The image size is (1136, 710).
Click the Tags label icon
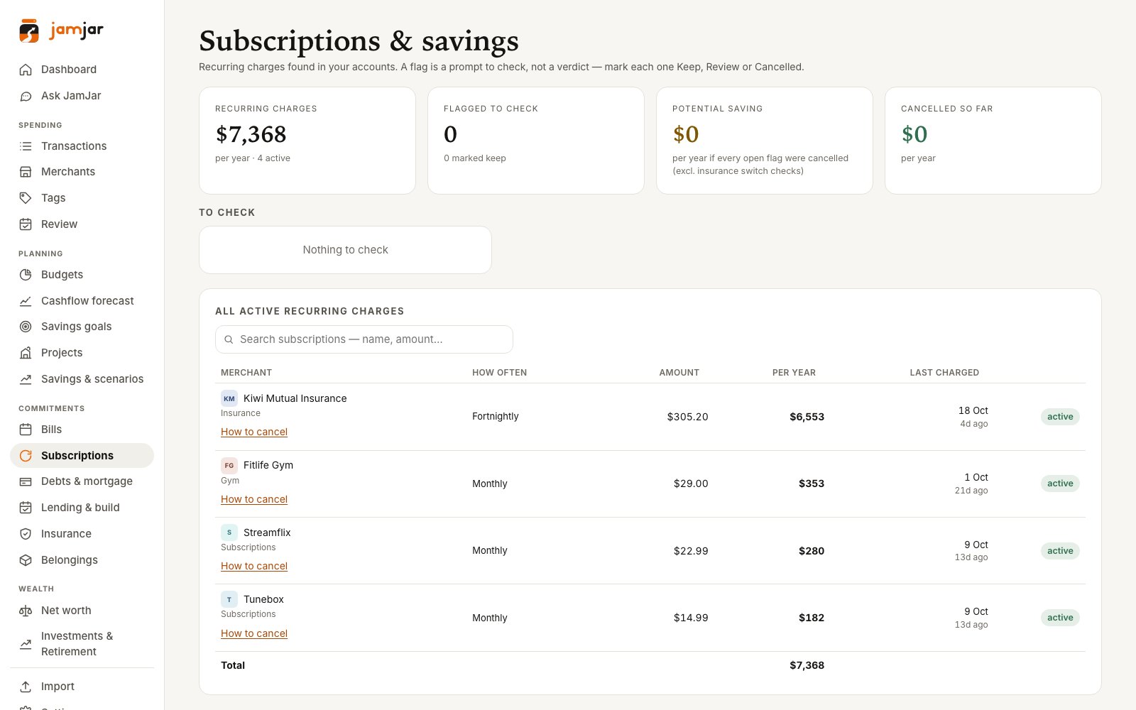point(26,198)
